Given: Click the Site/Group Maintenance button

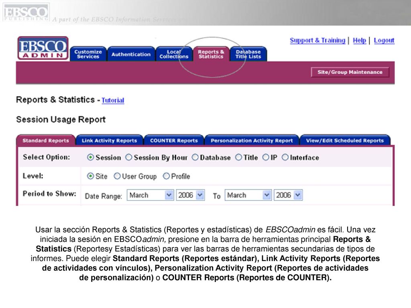Looking at the screenshot, I should (350, 72).
